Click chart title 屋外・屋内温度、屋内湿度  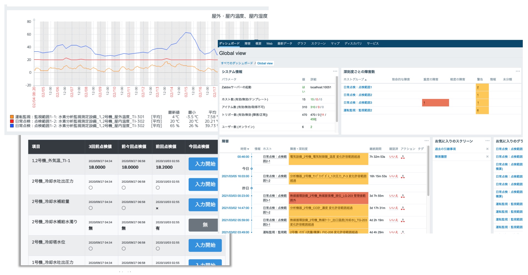(240, 16)
